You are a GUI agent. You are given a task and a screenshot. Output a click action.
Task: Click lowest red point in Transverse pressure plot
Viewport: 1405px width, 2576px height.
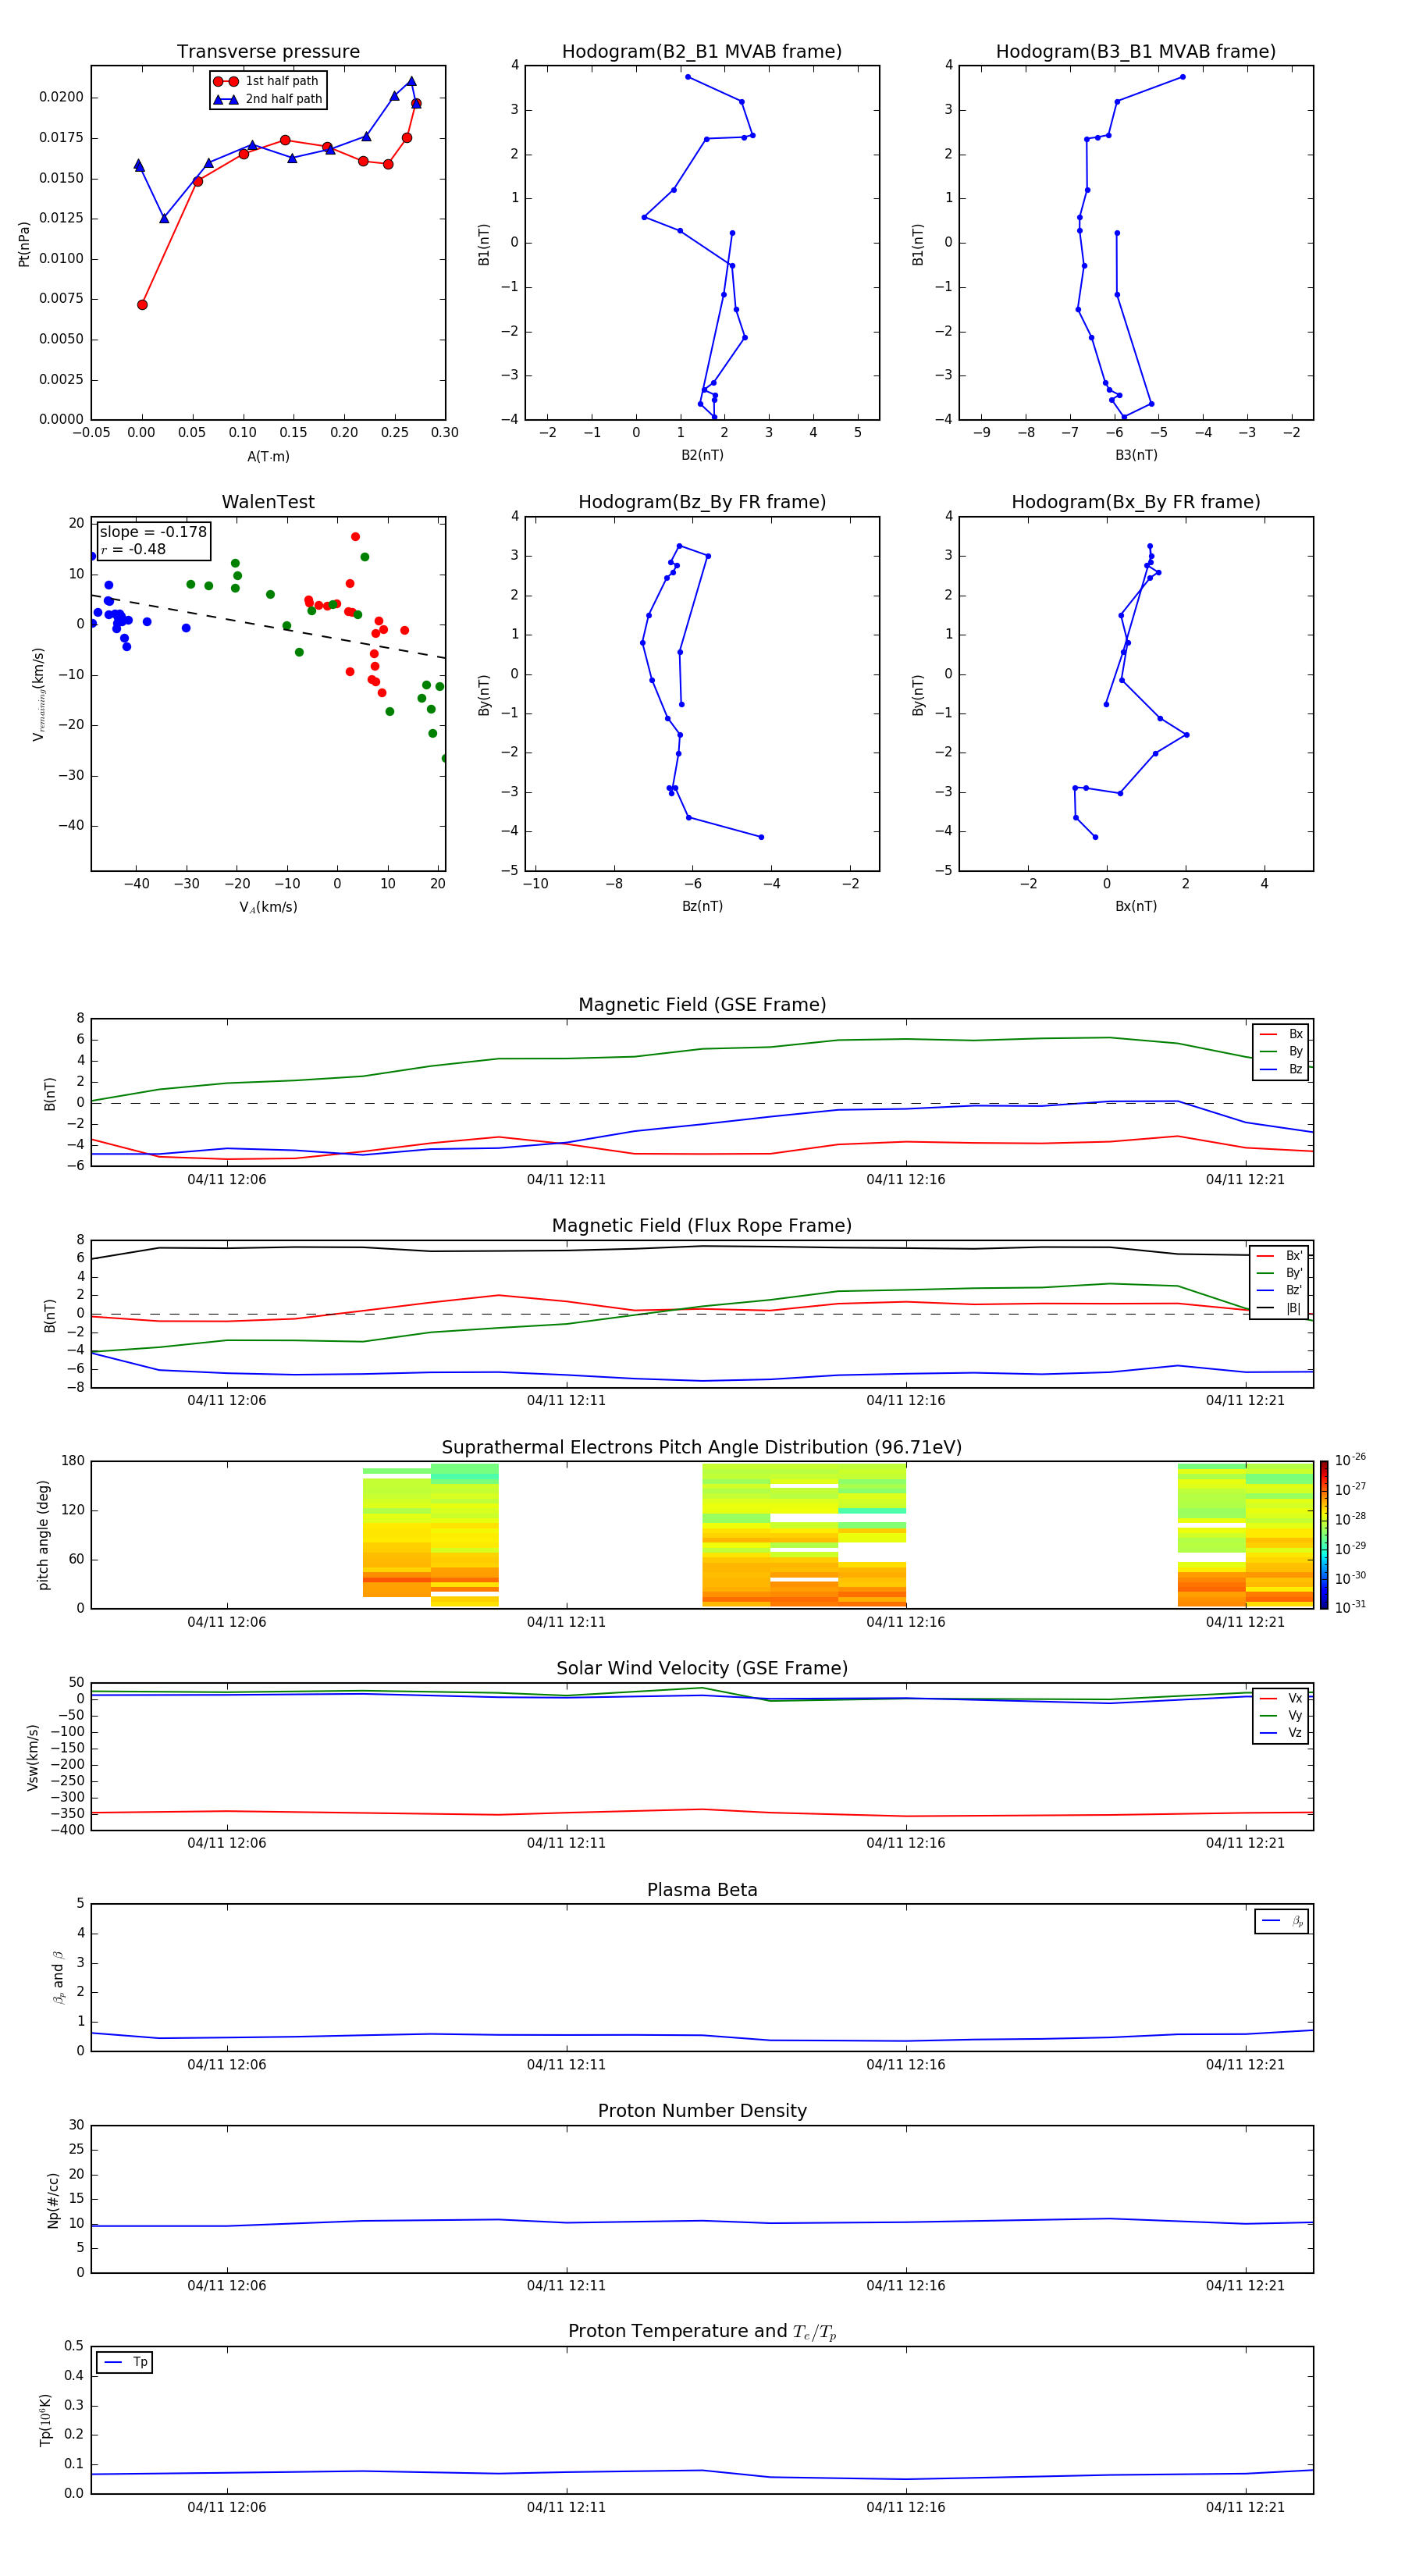click(142, 305)
